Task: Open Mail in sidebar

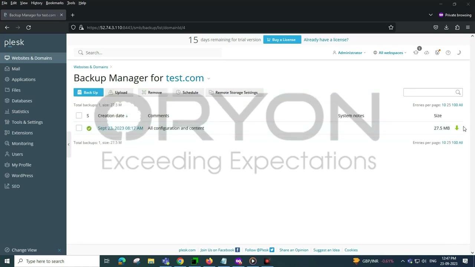Action: (16, 69)
